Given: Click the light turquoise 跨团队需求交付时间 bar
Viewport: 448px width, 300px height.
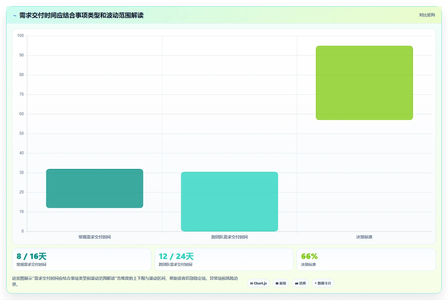Looking at the screenshot, I should [x=230, y=202].
